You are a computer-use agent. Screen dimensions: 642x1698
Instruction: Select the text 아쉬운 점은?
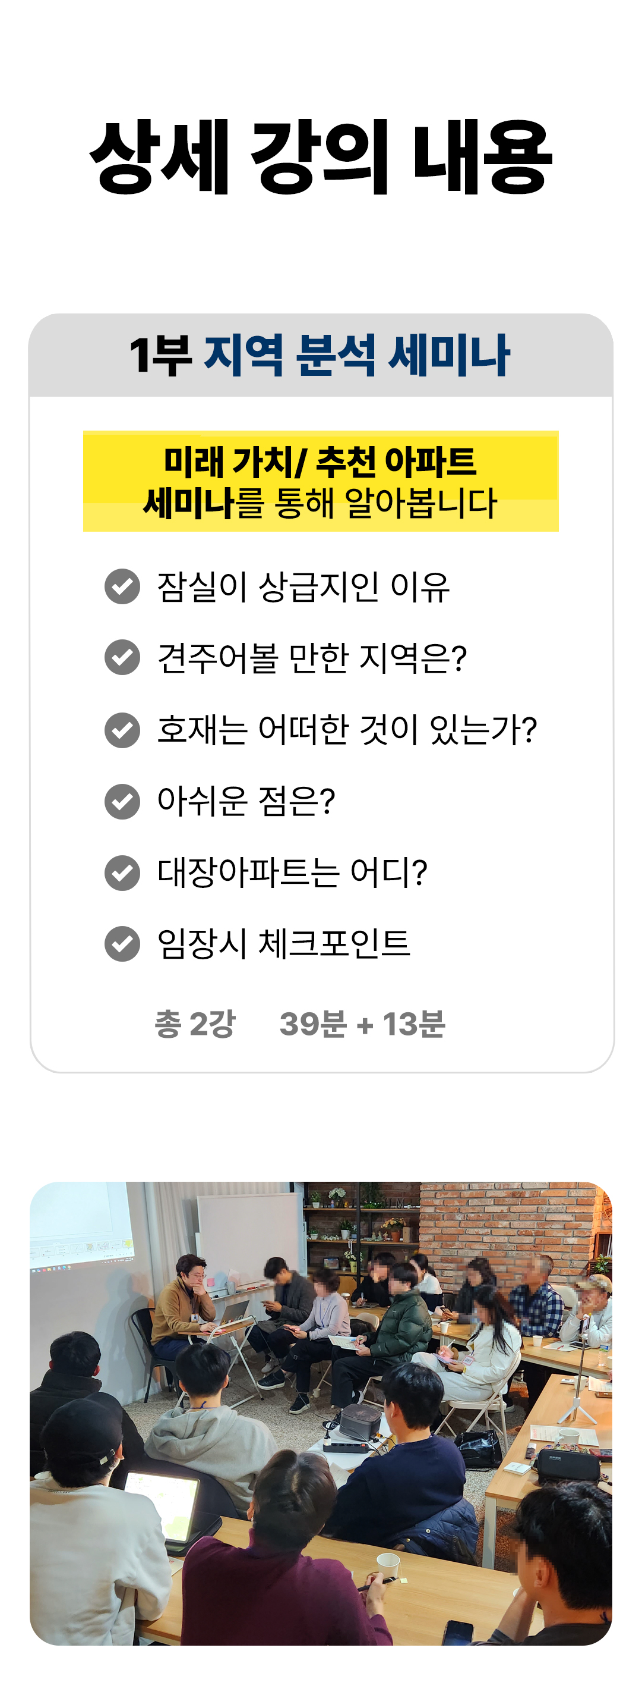[x=246, y=802]
